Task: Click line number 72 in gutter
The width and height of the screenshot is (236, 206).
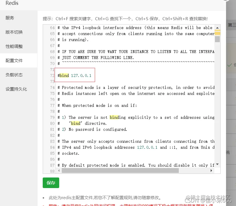Action: pos(52,76)
